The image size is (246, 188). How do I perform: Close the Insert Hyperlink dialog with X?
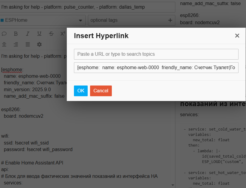(237, 36)
